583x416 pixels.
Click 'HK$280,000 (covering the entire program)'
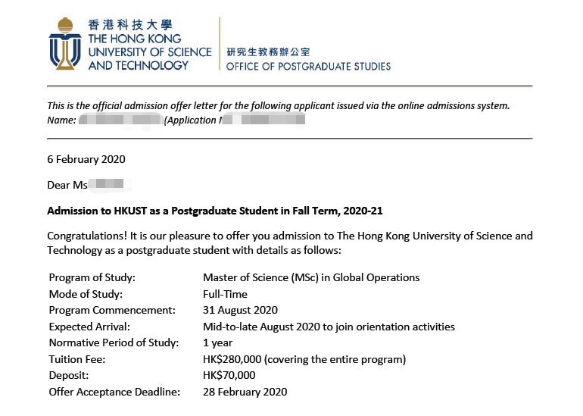point(304,359)
